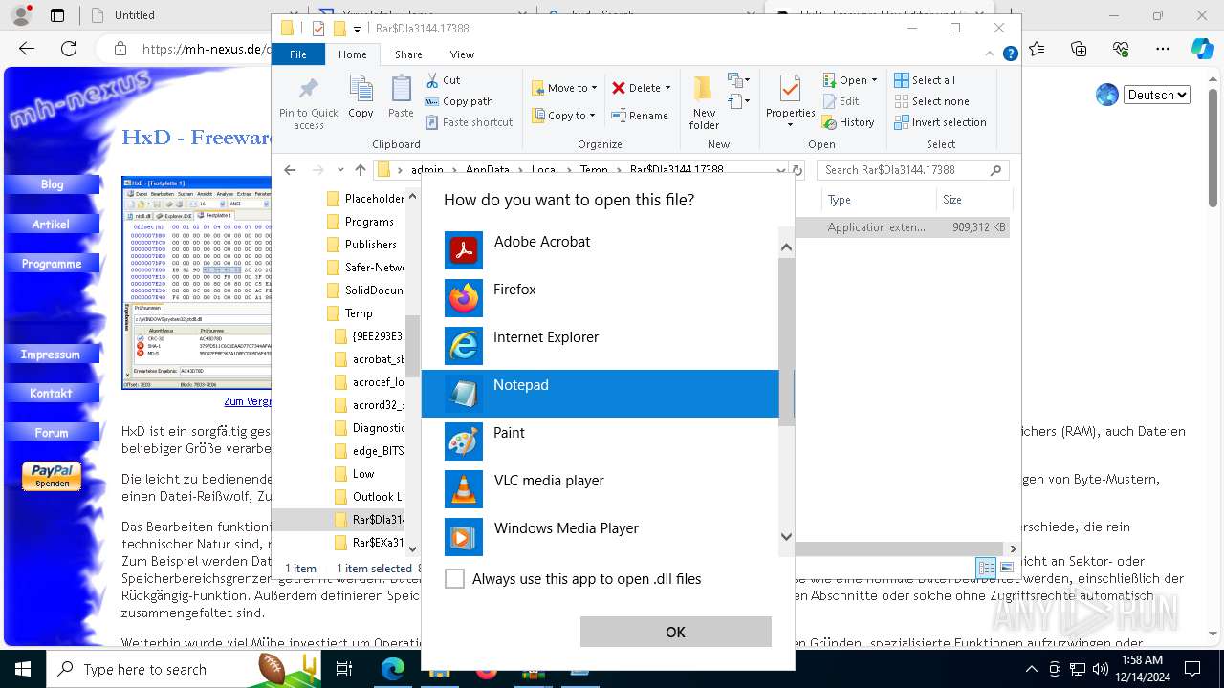
Task: Pin folder to Quick access
Action: pyautogui.click(x=308, y=102)
